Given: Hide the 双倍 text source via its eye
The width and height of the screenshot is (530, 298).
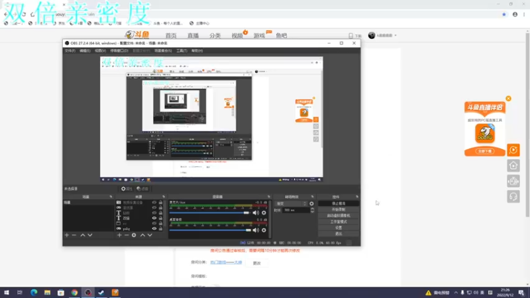Looking at the screenshot, I should [154, 219].
